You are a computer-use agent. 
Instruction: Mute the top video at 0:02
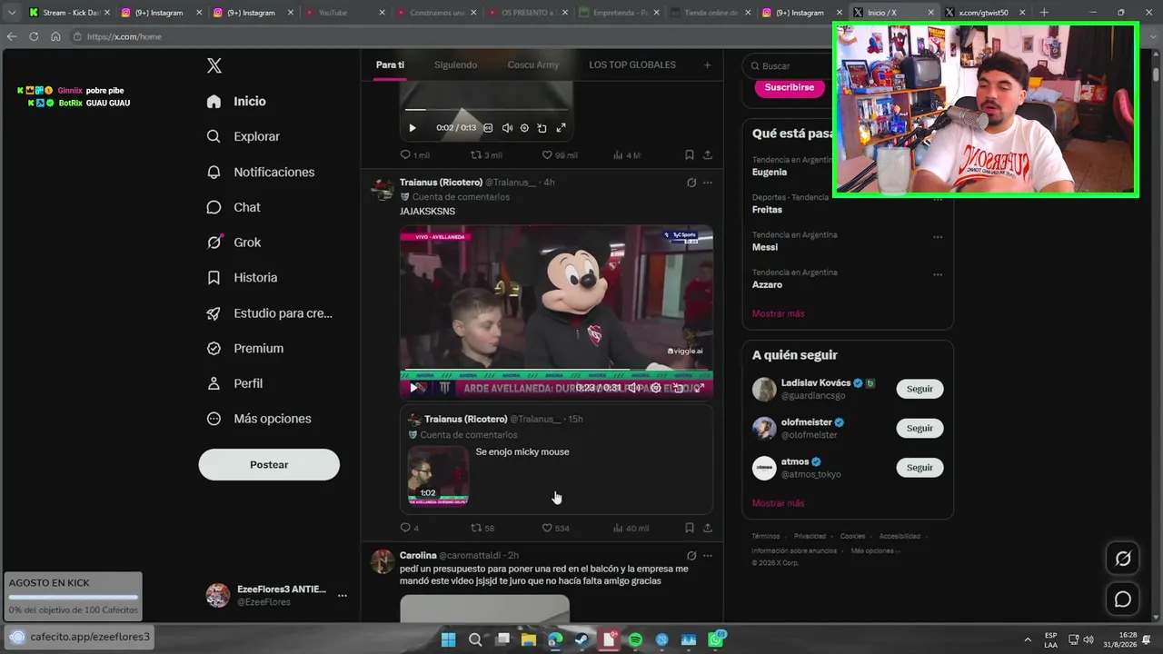tap(507, 128)
